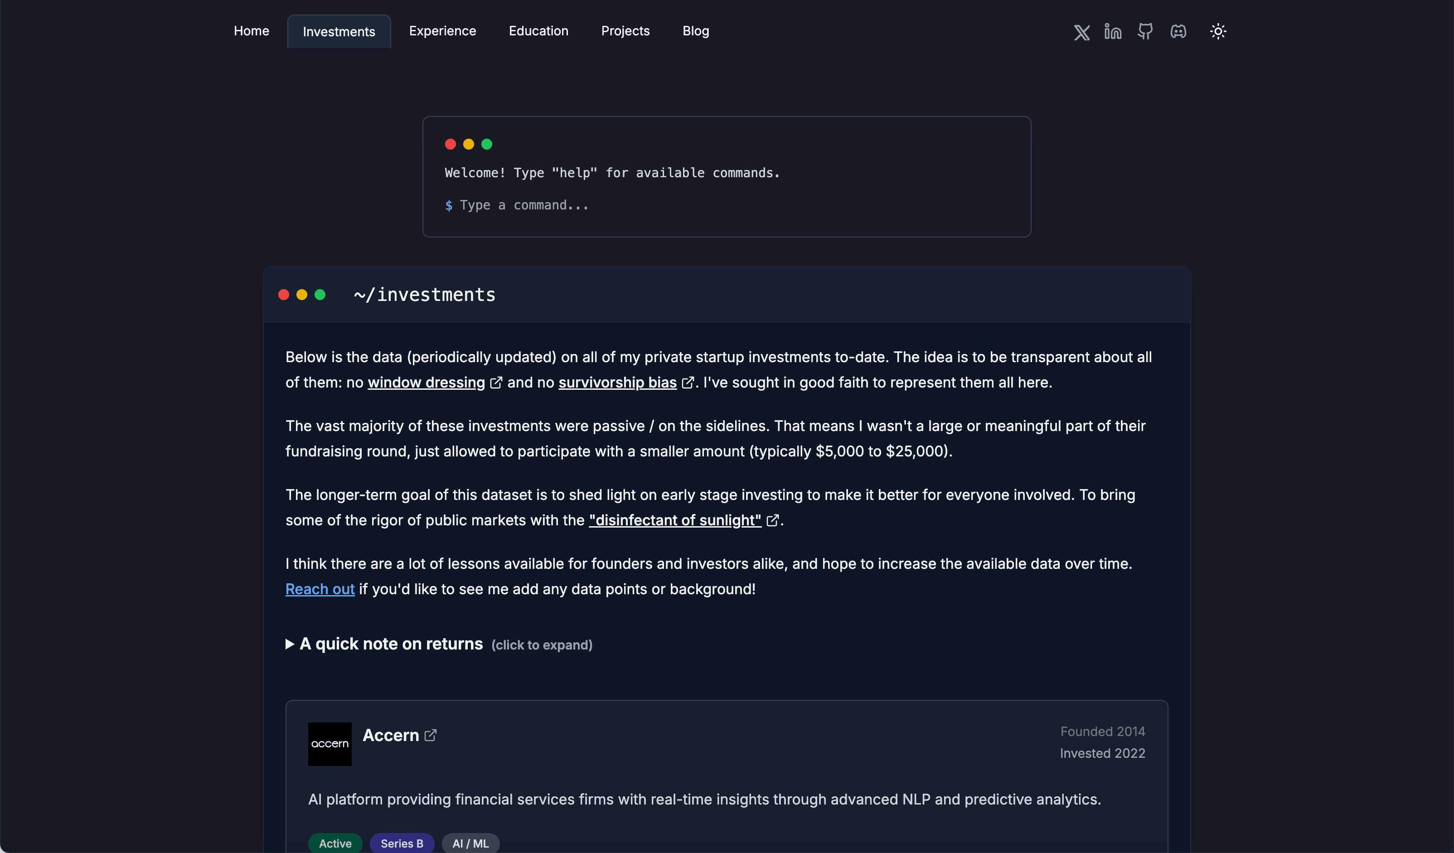This screenshot has width=1454, height=853.
Task: Toggle light theme with the sun icon
Action: 1218,31
